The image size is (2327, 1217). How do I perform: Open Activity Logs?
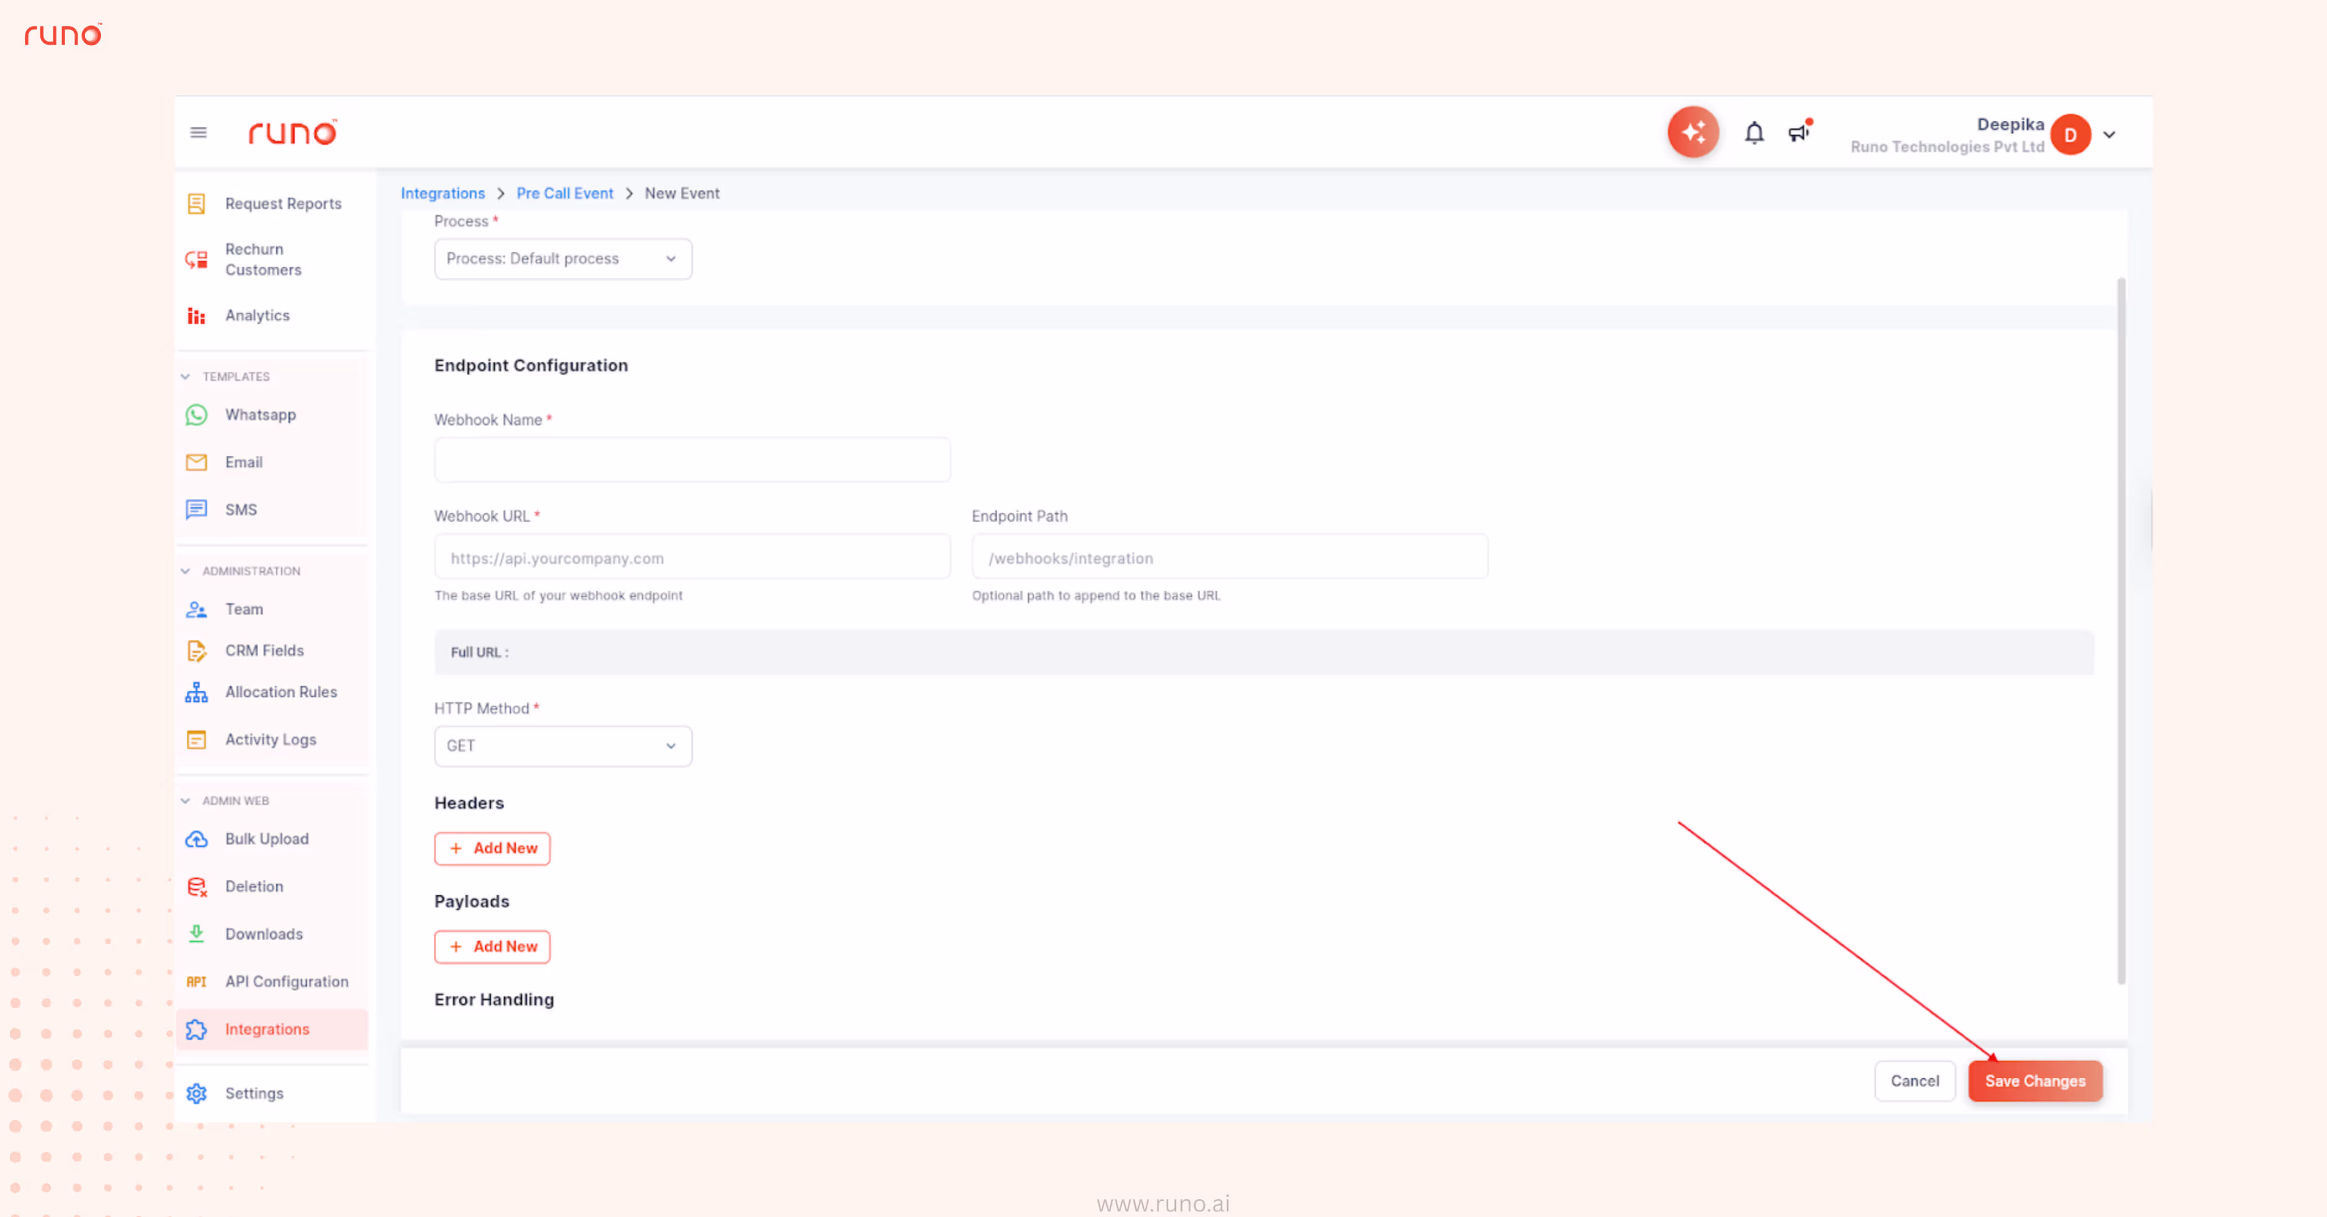[x=270, y=739]
